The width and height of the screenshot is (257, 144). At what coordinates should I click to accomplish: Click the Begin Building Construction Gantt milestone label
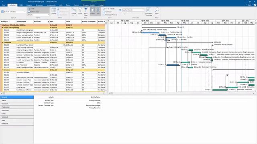(178, 47)
